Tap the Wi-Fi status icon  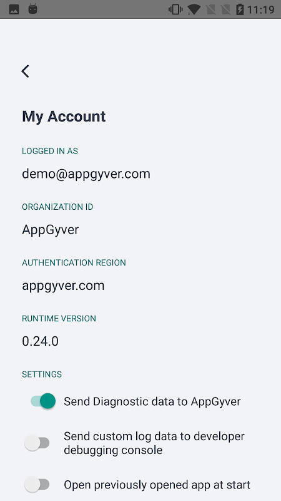point(194,9)
